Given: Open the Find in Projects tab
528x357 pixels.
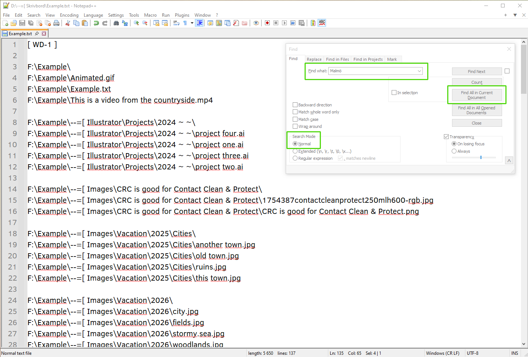Looking at the screenshot, I should coord(368,59).
